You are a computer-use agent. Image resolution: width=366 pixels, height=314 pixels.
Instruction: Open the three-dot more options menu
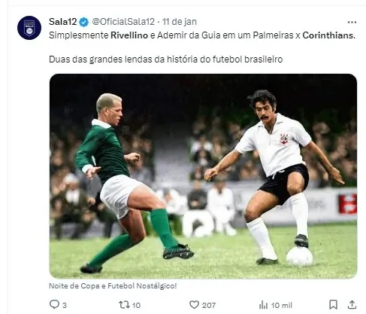coord(352,23)
